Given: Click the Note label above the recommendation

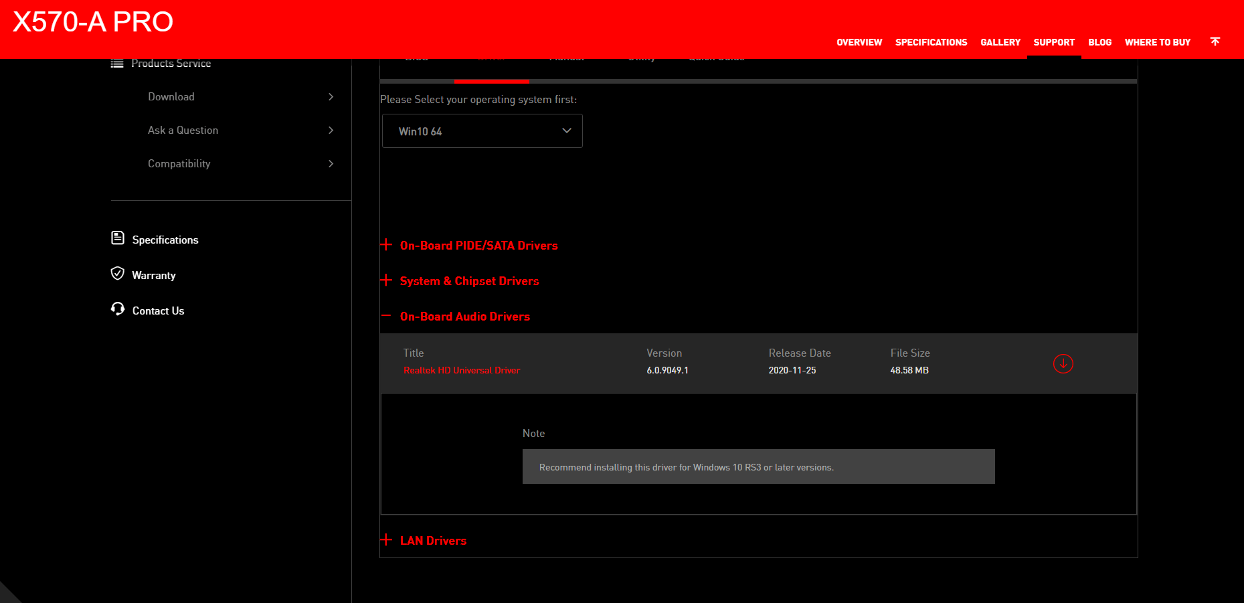Looking at the screenshot, I should point(534,434).
